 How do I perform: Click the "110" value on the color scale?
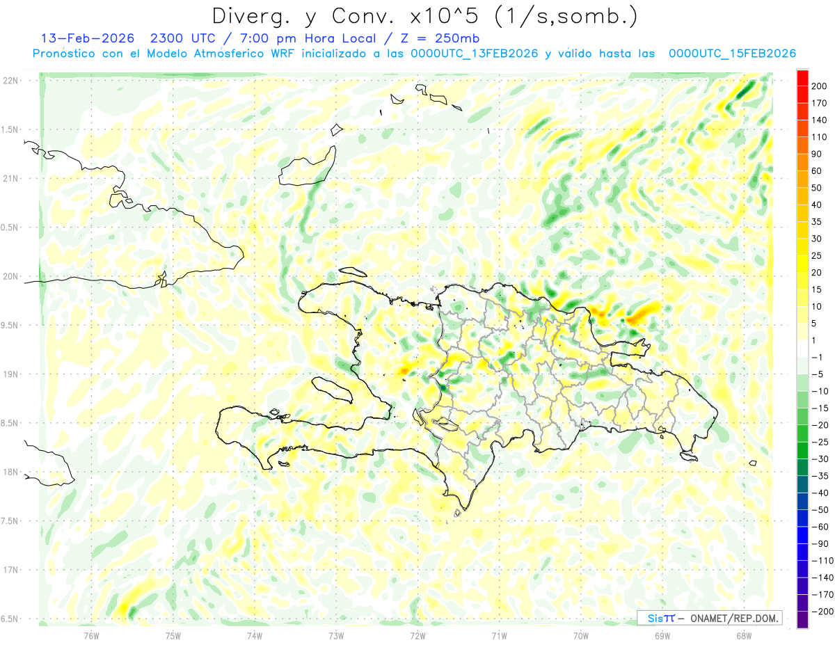(x=818, y=137)
